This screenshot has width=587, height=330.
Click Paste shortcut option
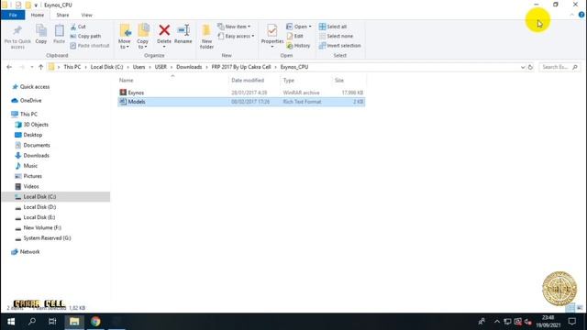point(90,45)
